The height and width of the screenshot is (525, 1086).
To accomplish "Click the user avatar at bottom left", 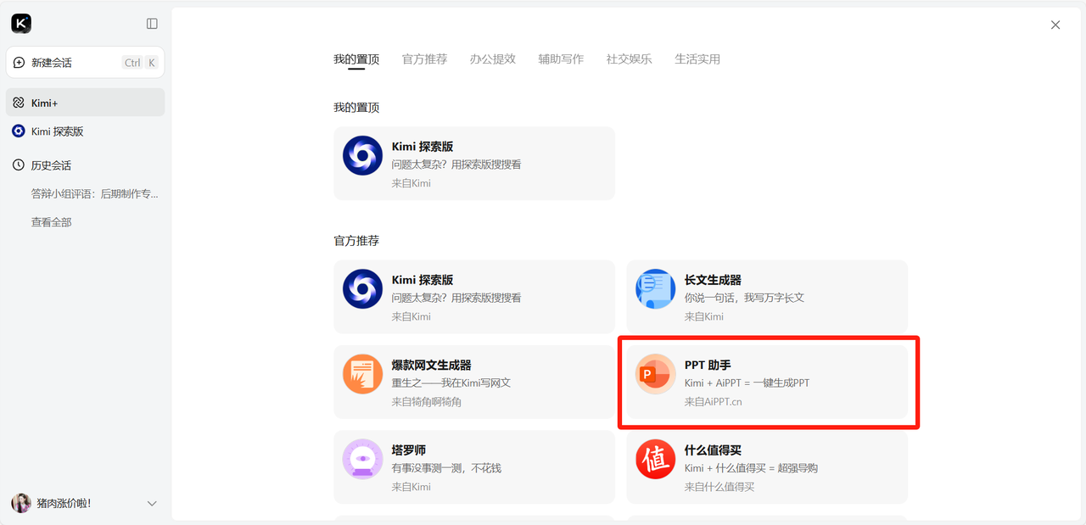I will 21,503.
